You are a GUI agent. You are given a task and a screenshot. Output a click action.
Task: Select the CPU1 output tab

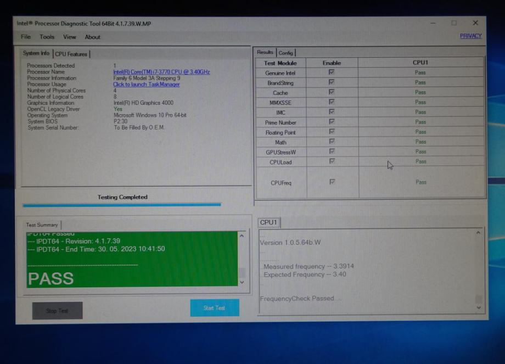coord(268,222)
